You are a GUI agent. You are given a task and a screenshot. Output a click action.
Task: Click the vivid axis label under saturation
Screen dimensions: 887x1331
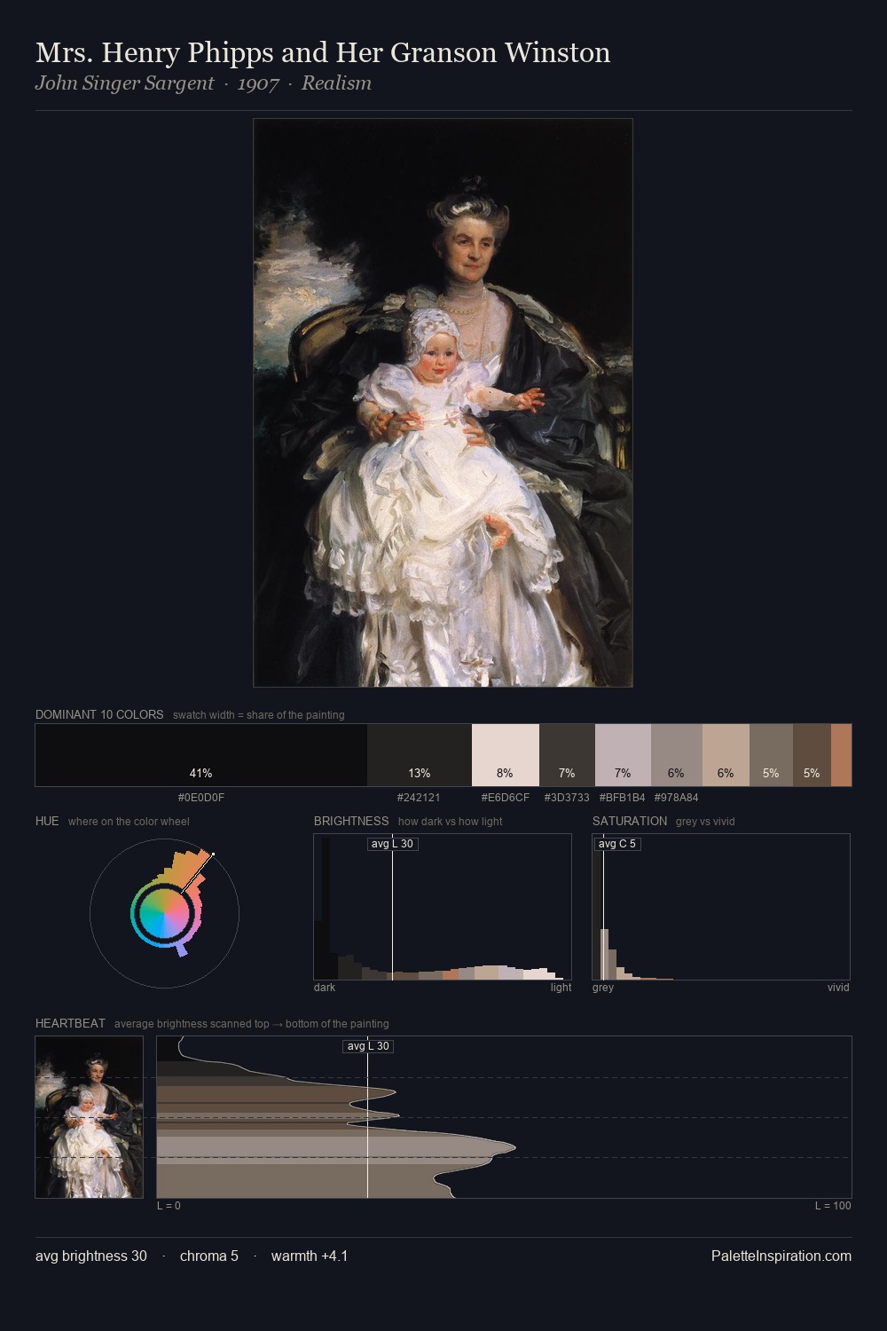[838, 988]
